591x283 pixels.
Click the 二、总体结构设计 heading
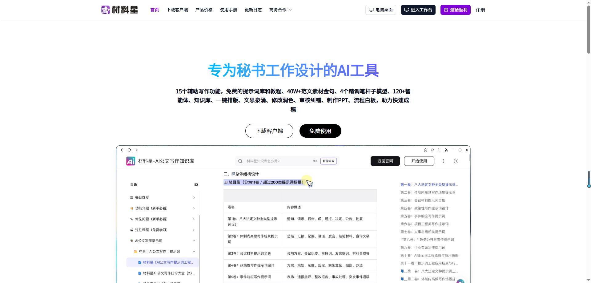pyautogui.click(x=241, y=174)
